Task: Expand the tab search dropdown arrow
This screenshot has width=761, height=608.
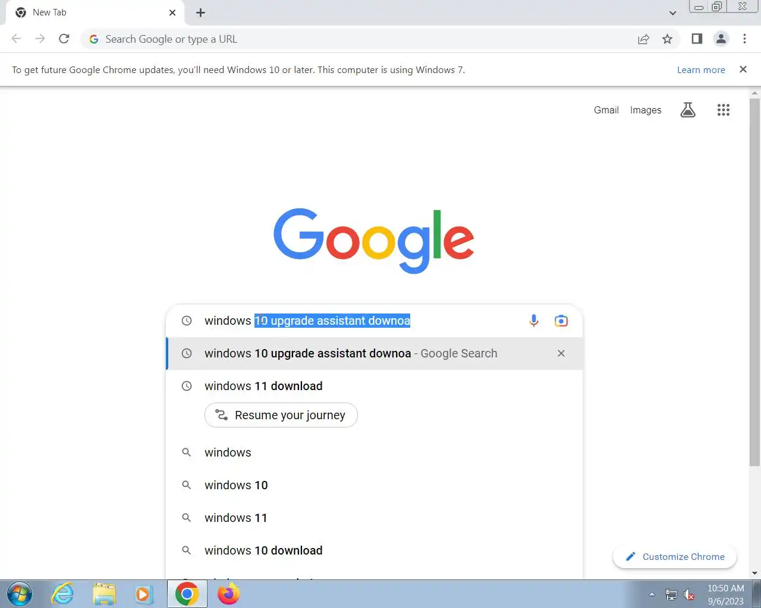Action: point(672,12)
